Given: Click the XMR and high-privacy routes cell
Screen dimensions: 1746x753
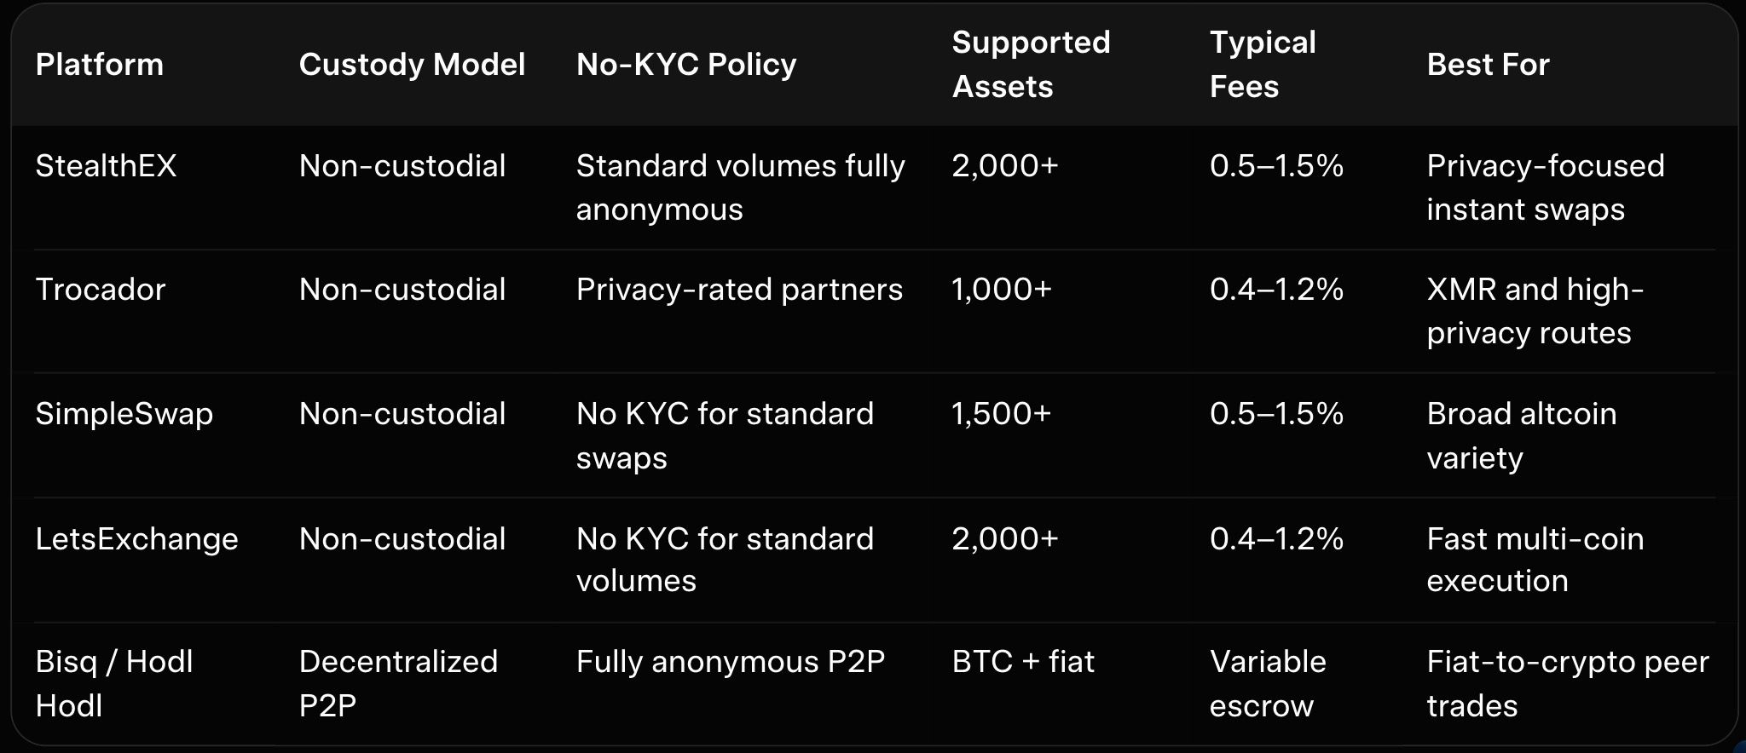Looking at the screenshot, I should click(1535, 311).
